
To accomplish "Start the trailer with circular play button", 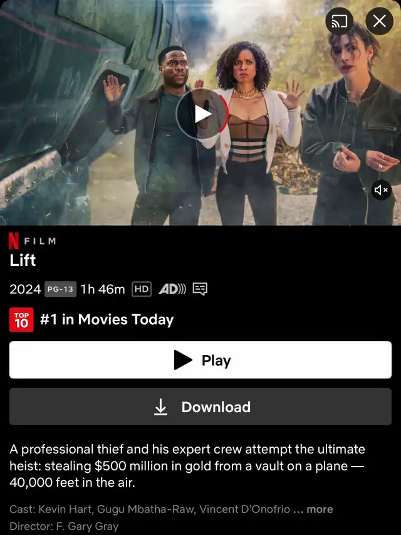I will (202, 114).
